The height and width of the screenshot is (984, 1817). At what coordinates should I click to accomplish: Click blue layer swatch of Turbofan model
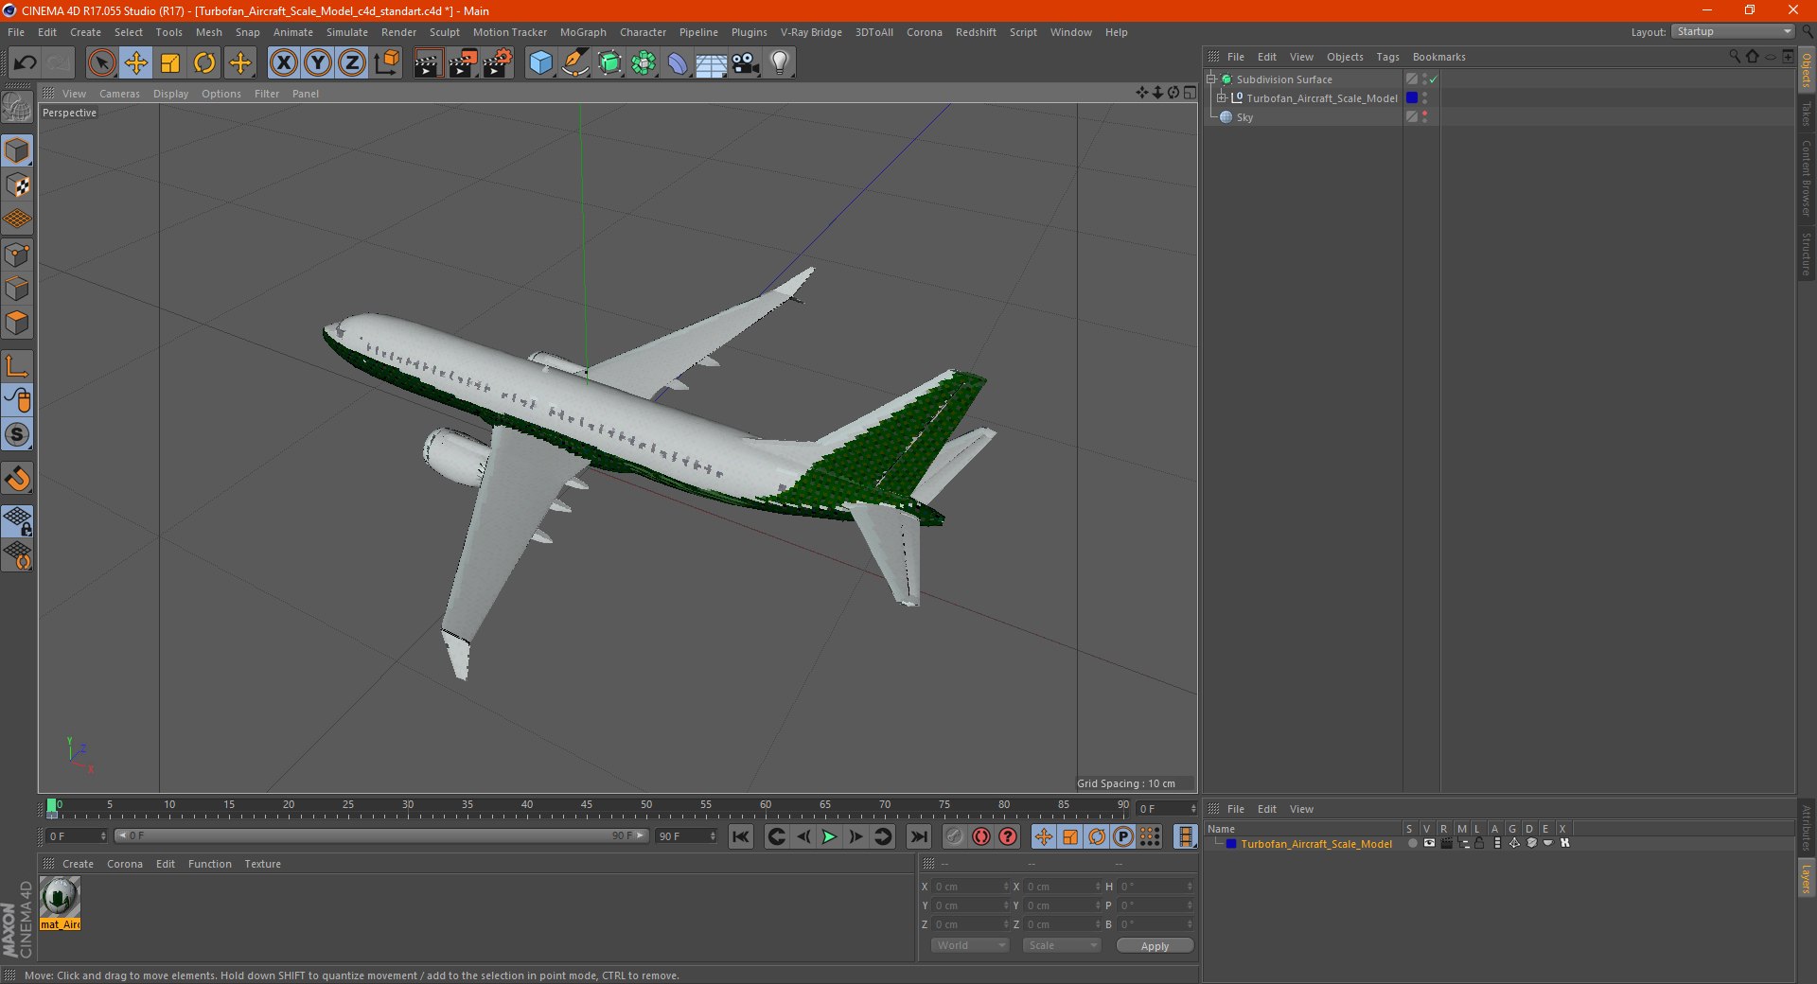(x=1411, y=98)
